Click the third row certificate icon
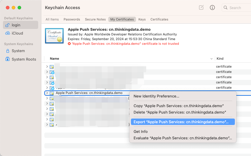 click(52, 77)
